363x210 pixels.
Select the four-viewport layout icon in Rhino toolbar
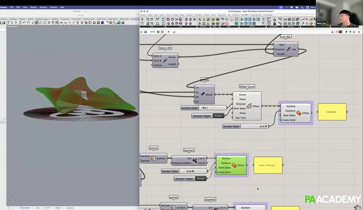(57, 23)
